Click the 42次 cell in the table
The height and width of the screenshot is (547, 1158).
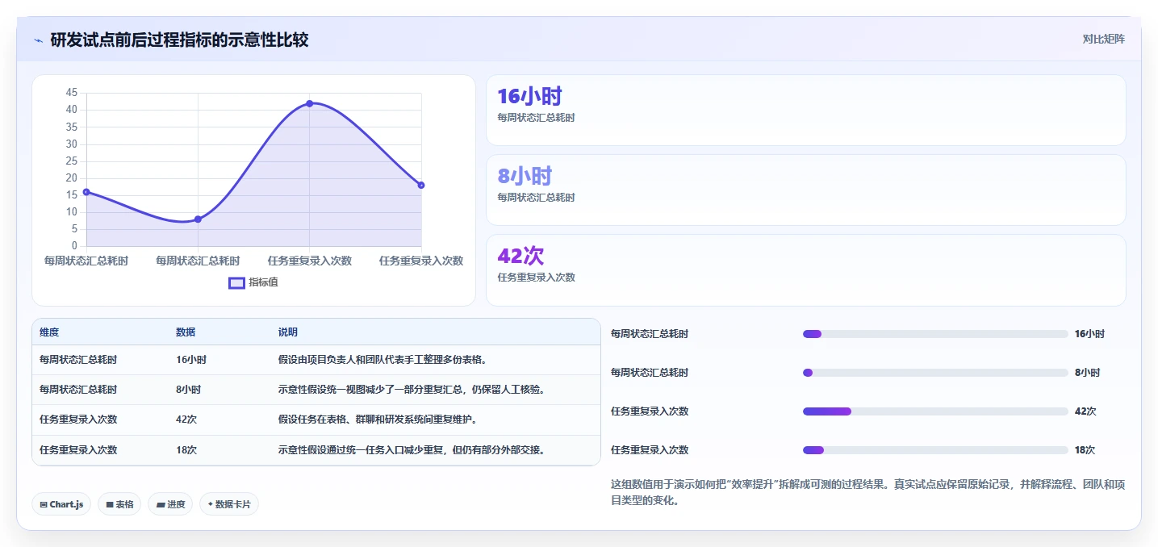(x=186, y=420)
